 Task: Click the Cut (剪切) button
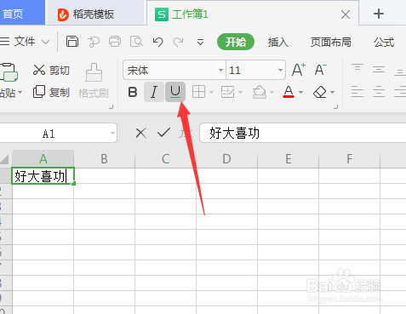[x=51, y=70]
